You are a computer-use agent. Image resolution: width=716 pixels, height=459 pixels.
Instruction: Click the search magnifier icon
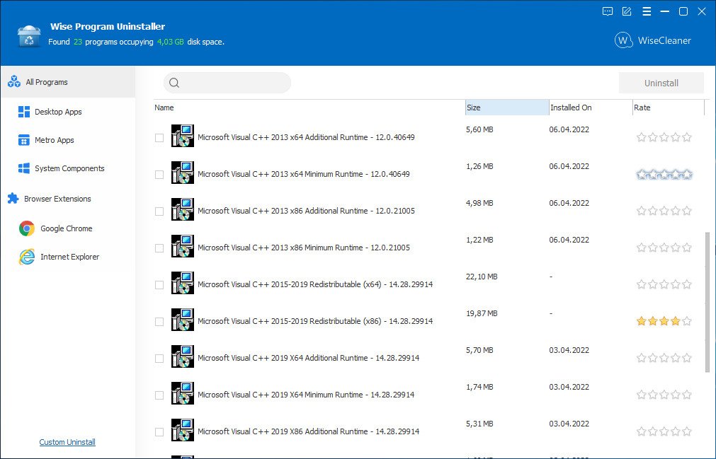[174, 83]
